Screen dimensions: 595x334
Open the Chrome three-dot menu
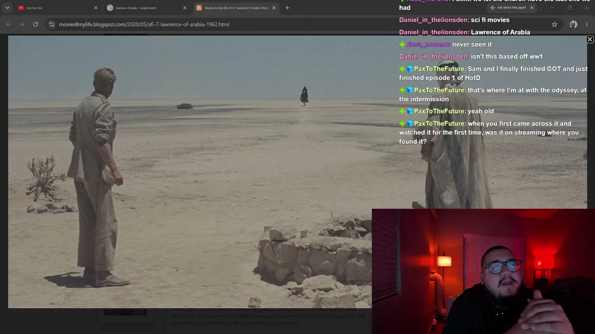[588, 24]
